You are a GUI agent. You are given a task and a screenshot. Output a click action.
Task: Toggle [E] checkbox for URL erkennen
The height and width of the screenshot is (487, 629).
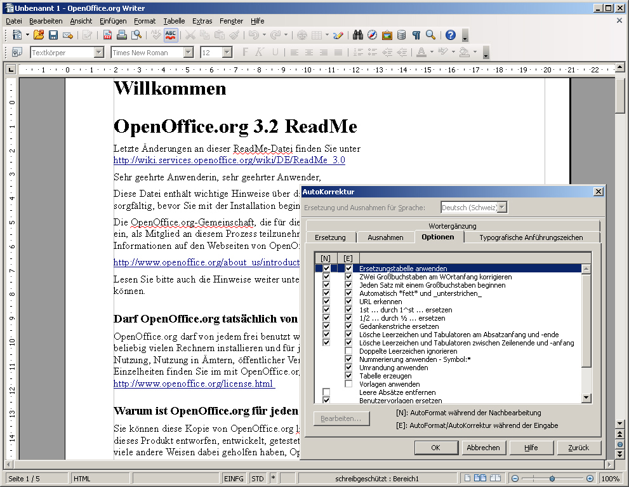tap(348, 301)
